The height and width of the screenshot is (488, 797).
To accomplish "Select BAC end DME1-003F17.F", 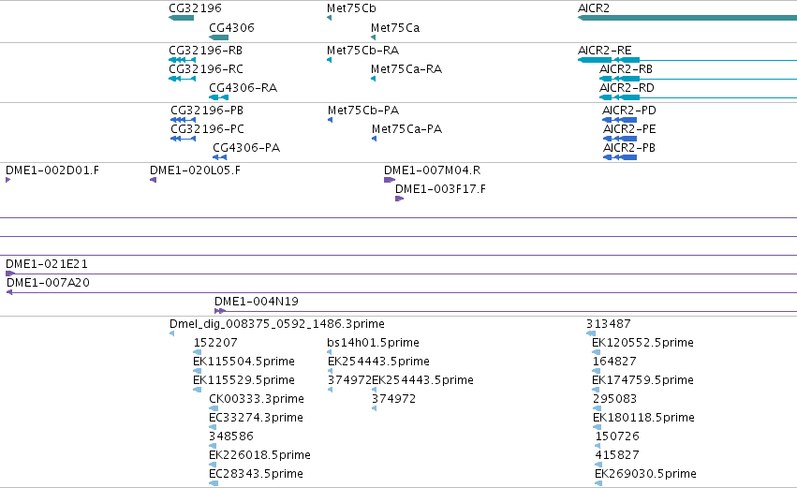I will point(440,189).
